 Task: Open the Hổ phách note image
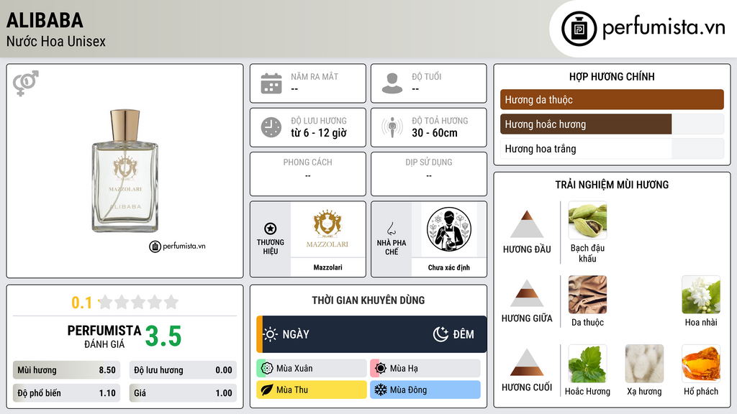(x=701, y=363)
